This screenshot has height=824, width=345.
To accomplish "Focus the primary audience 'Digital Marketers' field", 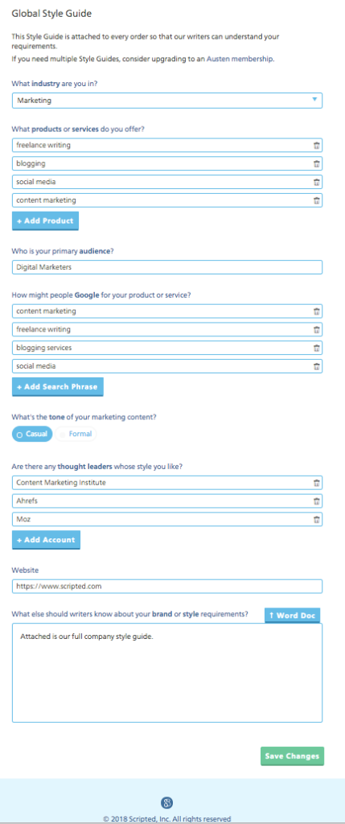I will point(167,267).
